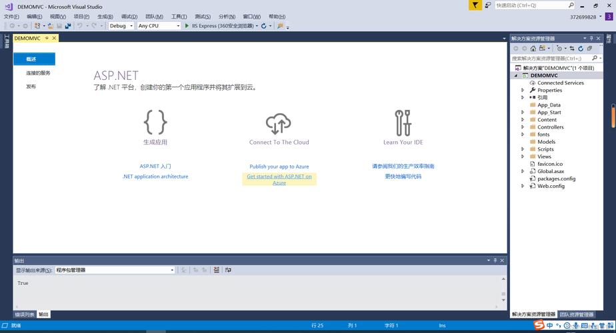Click the Refresh icon in Solution Explorer toolbar
616x333 pixels.
(x=581, y=49)
